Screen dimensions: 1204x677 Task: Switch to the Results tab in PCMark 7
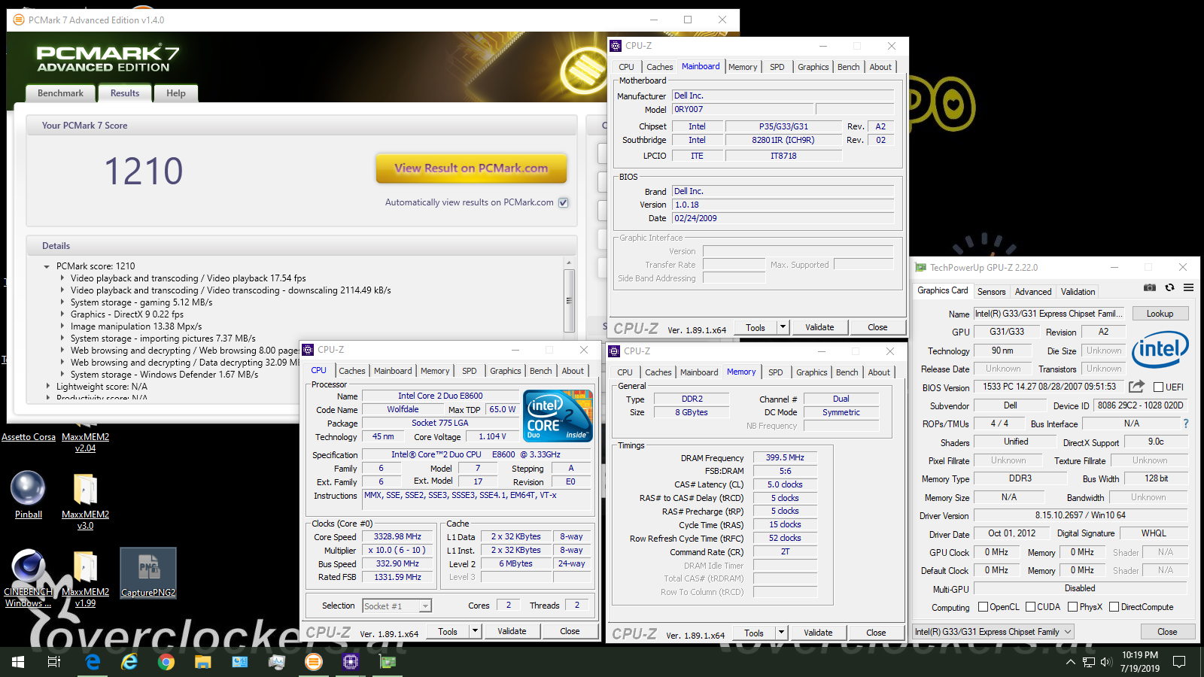click(x=125, y=93)
